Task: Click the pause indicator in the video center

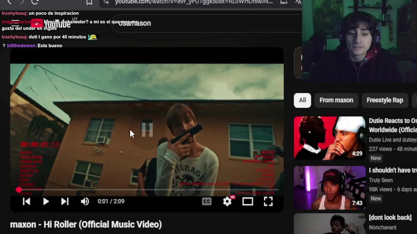Action: (x=147, y=129)
